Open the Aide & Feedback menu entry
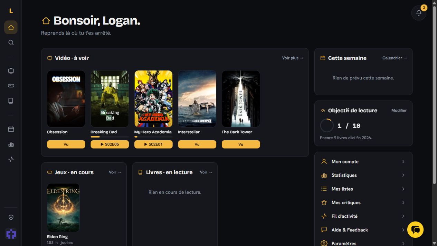Image resolution: width=437 pixels, height=246 pixels. 363,230
